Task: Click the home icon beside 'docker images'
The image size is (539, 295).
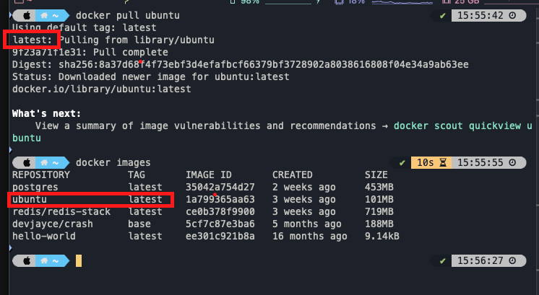Action: coord(44,162)
